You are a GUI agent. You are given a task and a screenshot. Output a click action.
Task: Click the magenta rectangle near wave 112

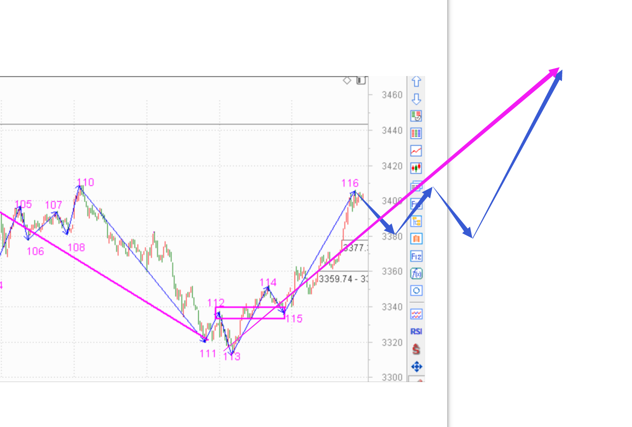pyautogui.click(x=250, y=312)
